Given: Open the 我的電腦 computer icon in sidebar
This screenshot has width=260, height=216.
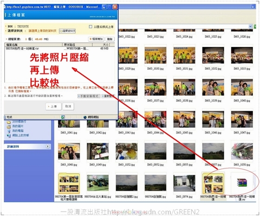Looking at the screenshot, I should [9, 131].
